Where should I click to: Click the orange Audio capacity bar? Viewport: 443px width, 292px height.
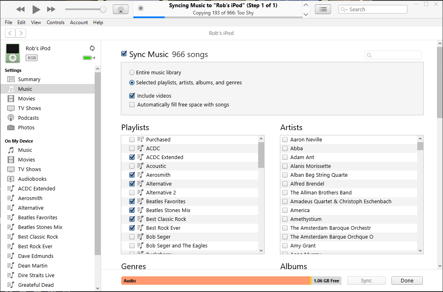(x=215, y=281)
